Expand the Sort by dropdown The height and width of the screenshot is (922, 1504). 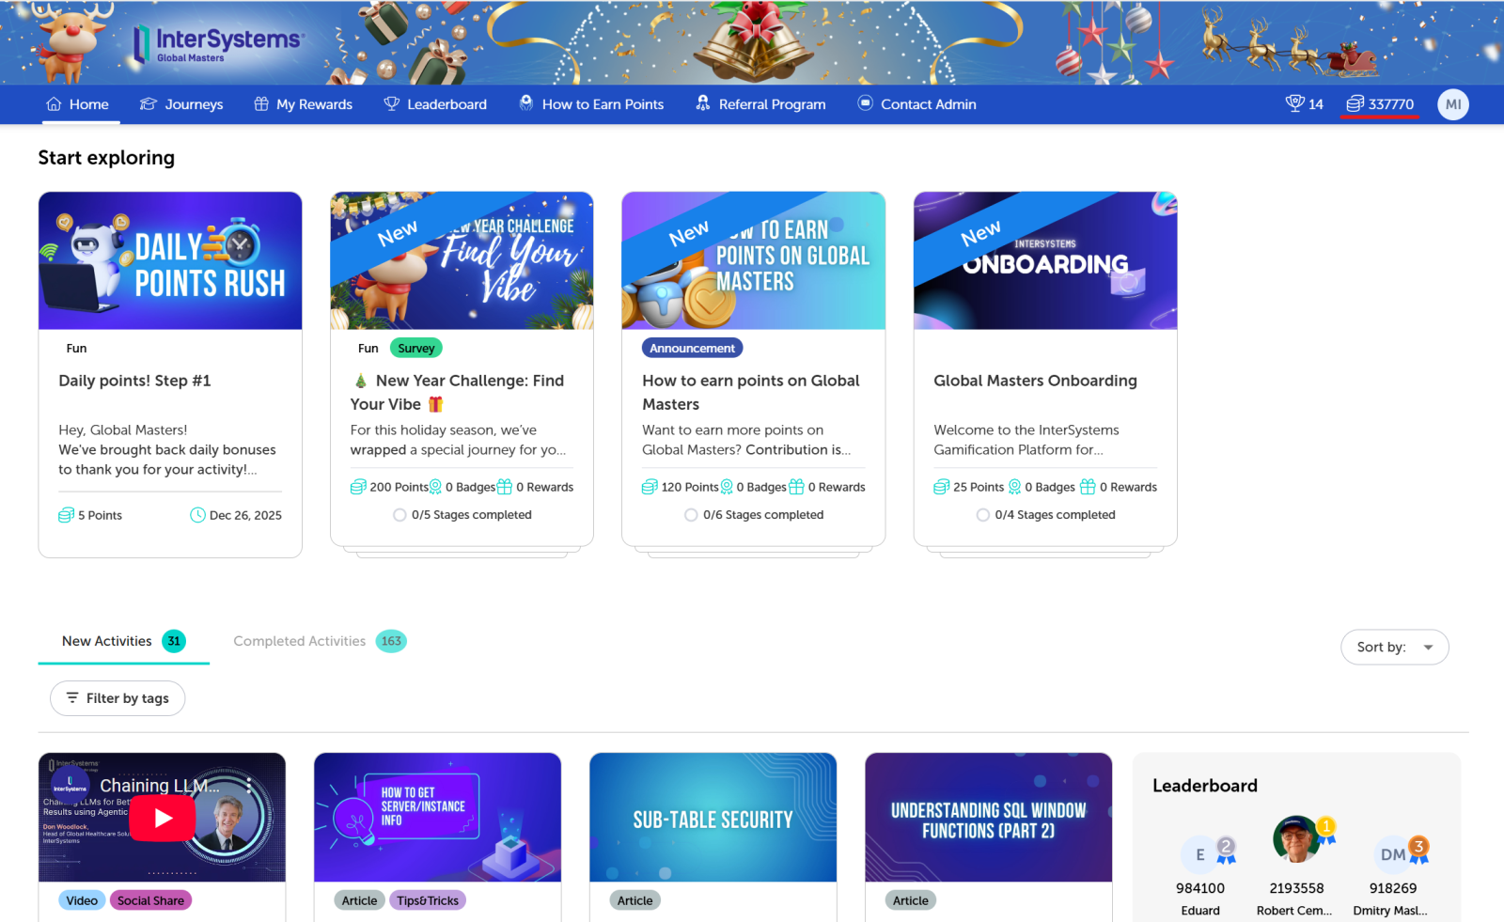point(1394,647)
